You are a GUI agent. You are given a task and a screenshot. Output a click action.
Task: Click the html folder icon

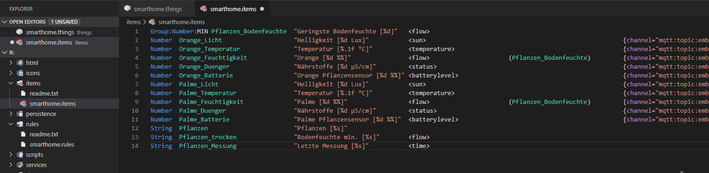(20, 63)
